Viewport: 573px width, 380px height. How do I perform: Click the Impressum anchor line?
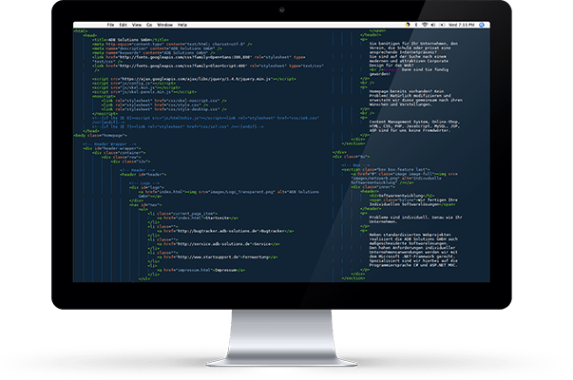pyautogui.click(x=201, y=271)
